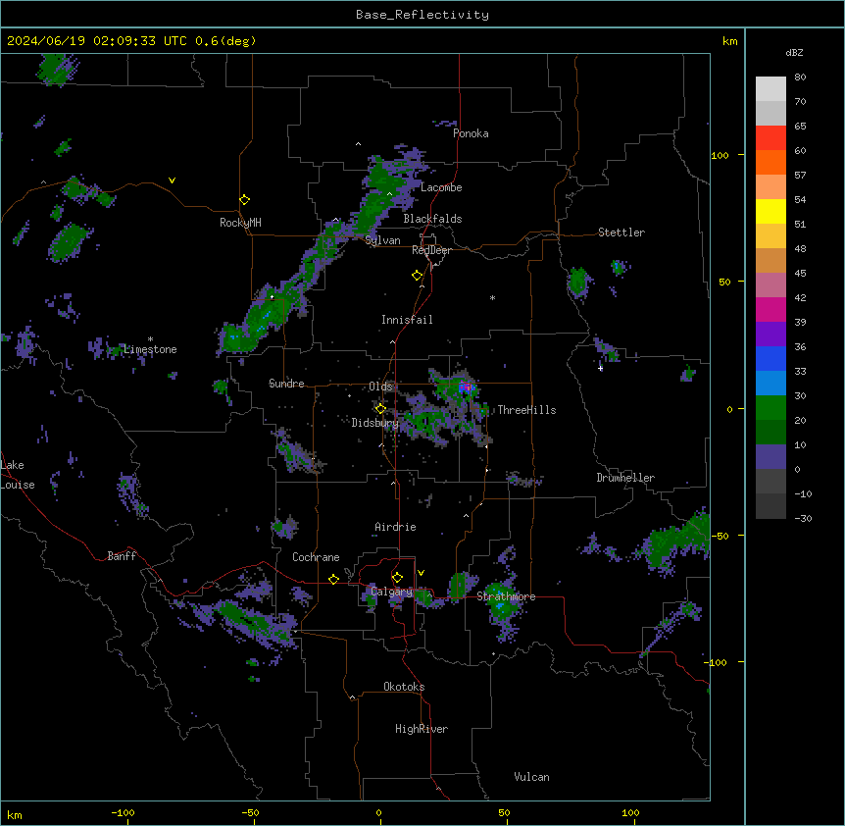Image resolution: width=845 pixels, height=826 pixels.
Task: Click the Airdrie label
Action: [395, 527]
